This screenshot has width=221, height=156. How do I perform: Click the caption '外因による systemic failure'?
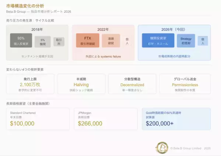coord(103,57)
